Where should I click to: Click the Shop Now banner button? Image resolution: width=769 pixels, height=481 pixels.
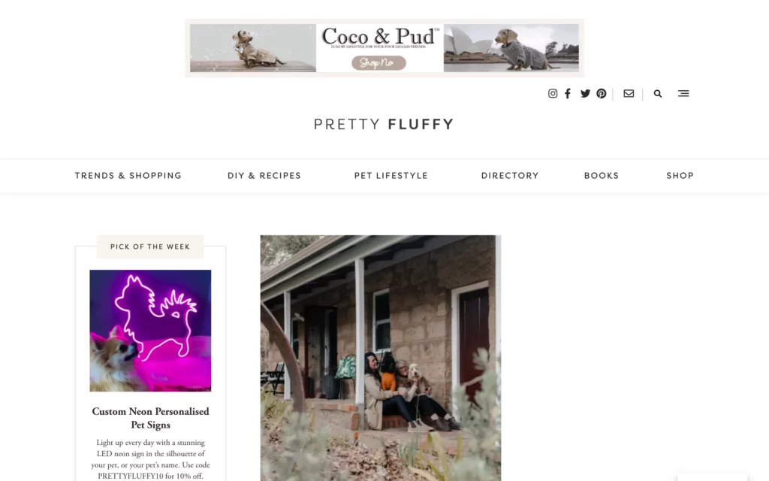pos(378,63)
